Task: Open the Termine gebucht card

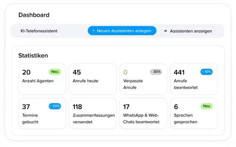Action: (42, 113)
